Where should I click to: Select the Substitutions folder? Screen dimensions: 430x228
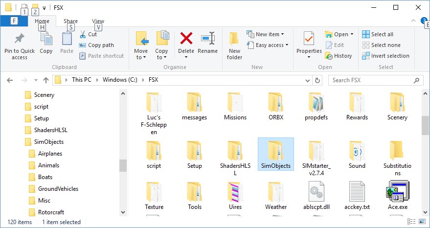(397, 158)
